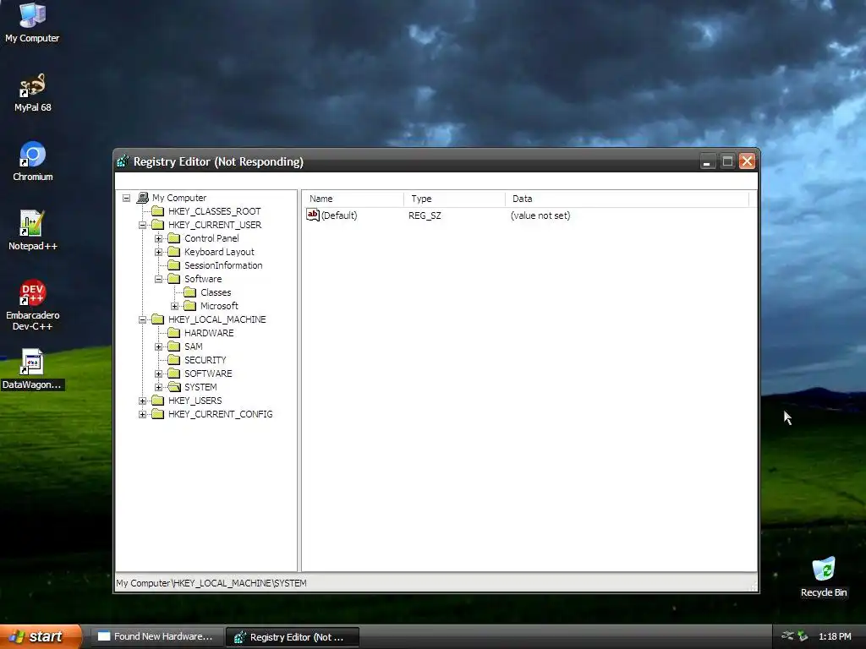
Task: Click the HKEY_CURRENT_USER folder icon
Action: tap(158, 225)
